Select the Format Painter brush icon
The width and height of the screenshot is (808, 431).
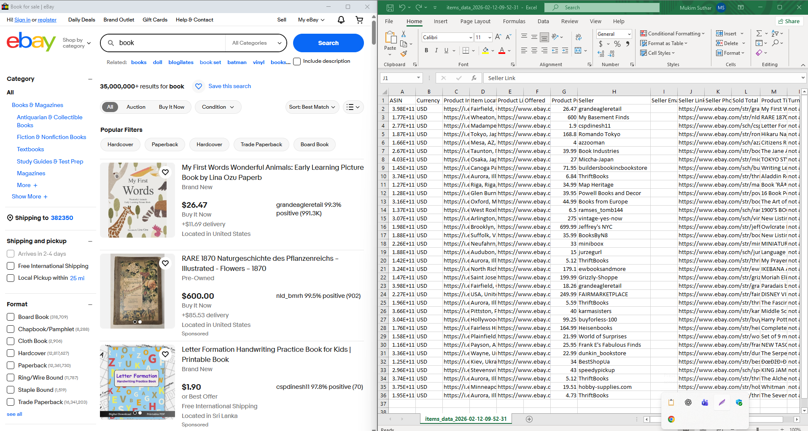click(x=404, y=54)
